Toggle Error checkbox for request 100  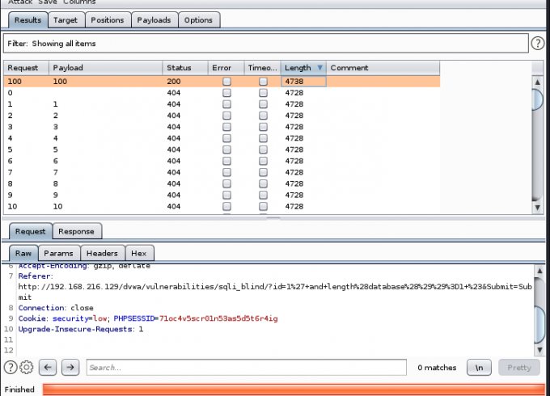[x=226, y=82]
